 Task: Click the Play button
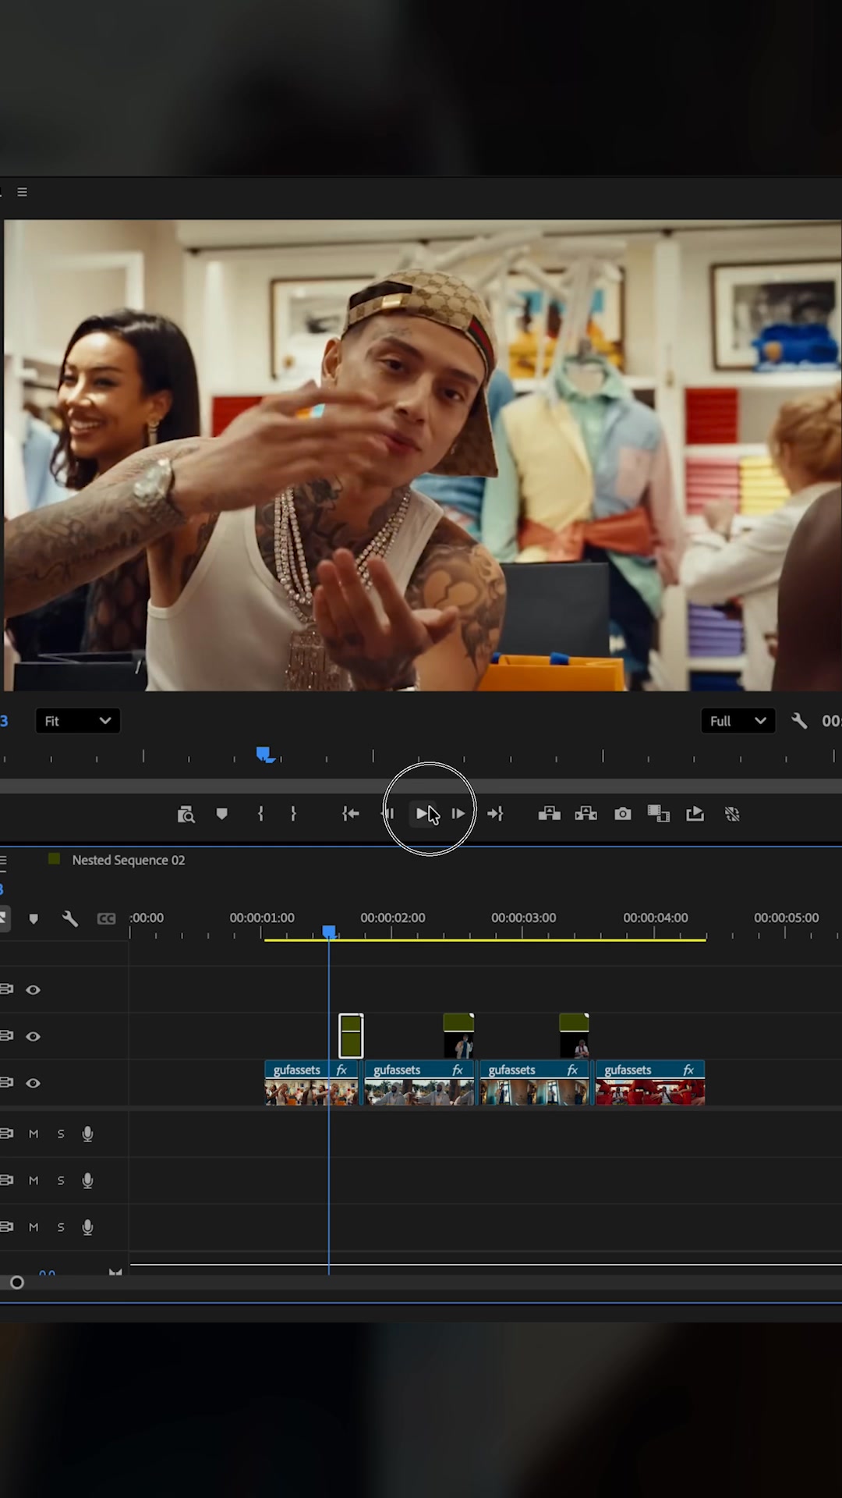click(x=423, y=814)
